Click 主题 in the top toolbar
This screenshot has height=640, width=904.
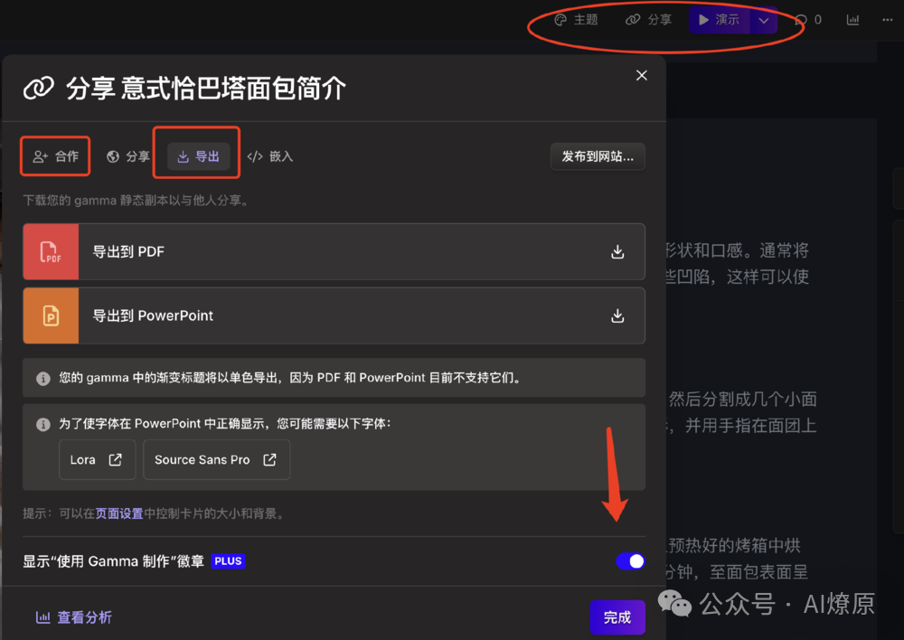(581, 19)
